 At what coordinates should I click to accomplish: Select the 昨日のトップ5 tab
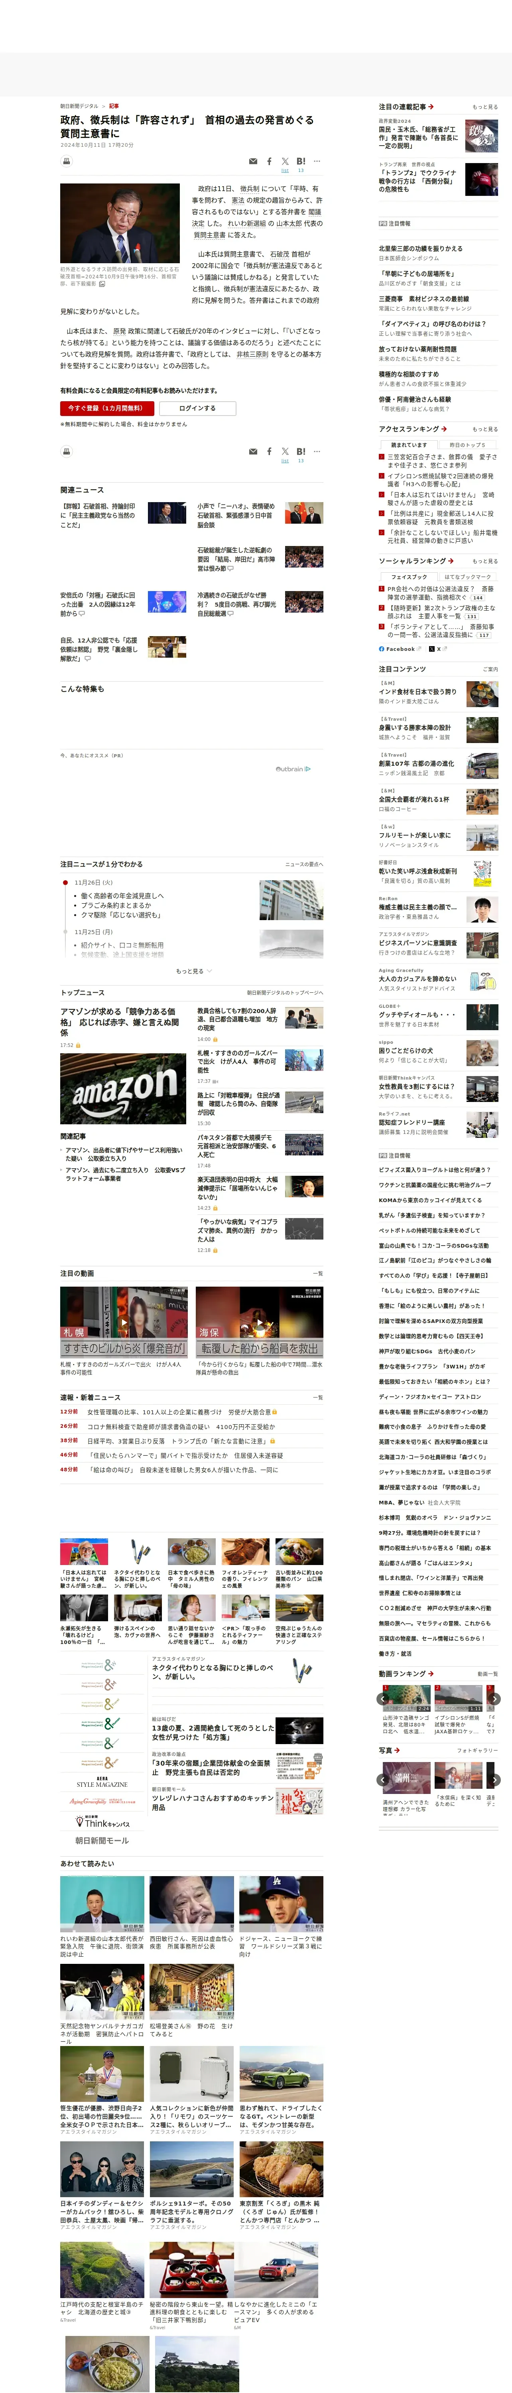[x=467, y=445]
